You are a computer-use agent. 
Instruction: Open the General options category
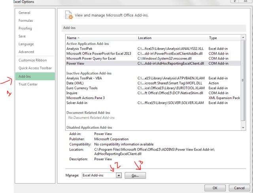coord(25,13)
